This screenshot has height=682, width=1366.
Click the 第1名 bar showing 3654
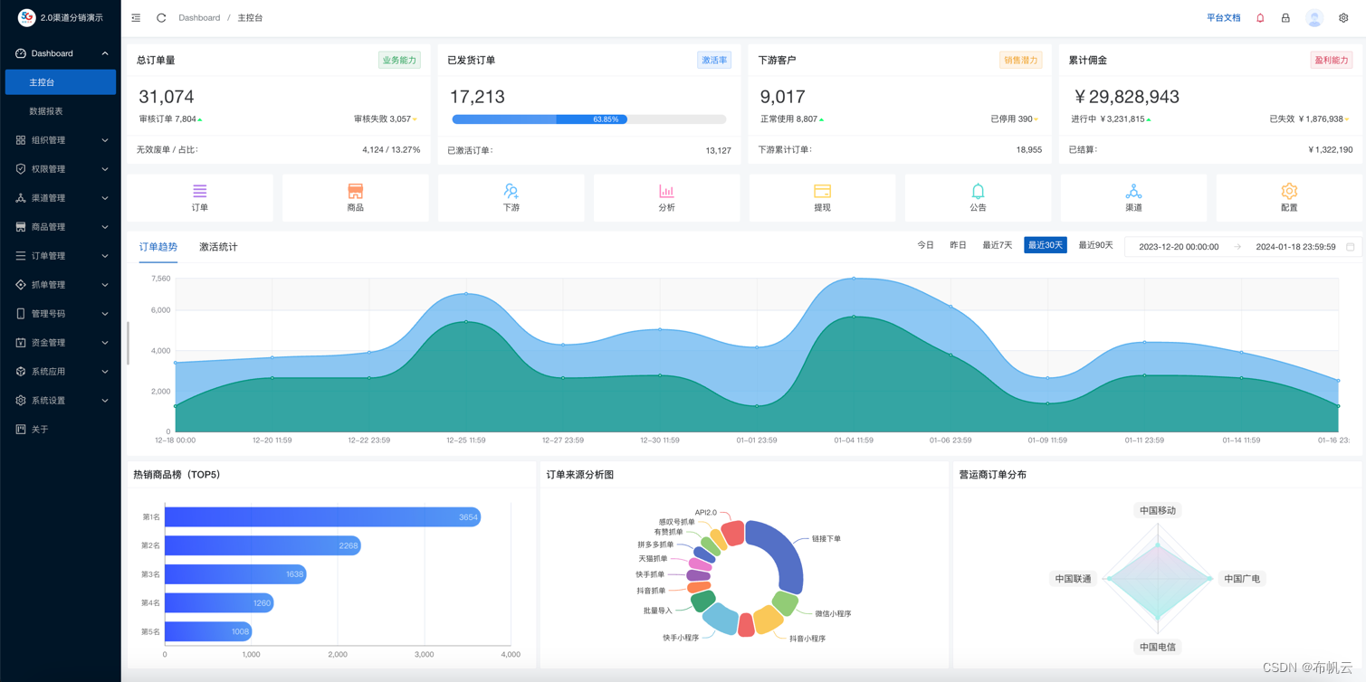point(322,517)
